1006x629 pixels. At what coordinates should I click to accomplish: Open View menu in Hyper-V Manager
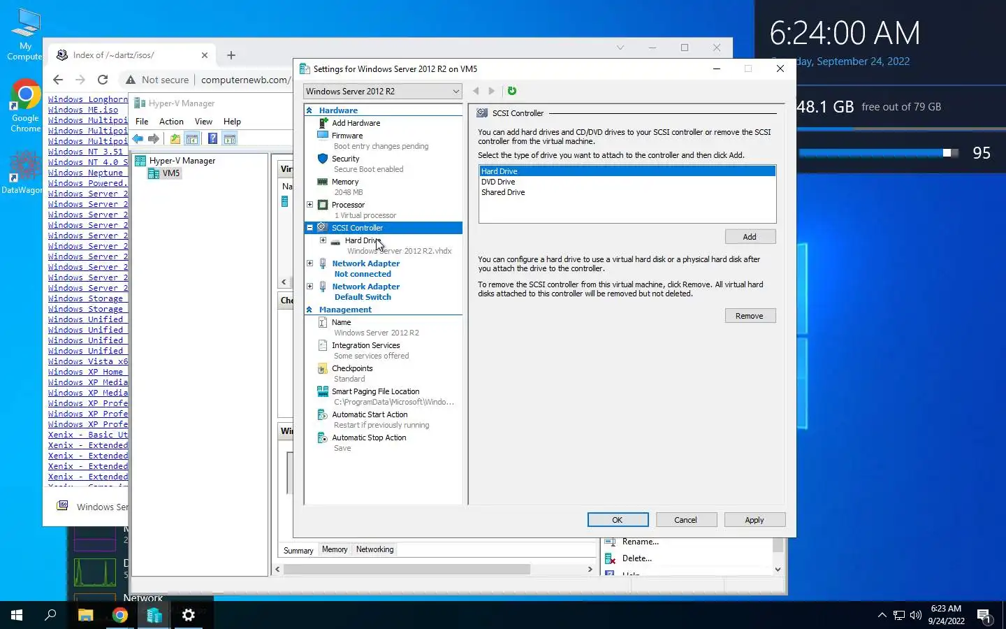203,122
